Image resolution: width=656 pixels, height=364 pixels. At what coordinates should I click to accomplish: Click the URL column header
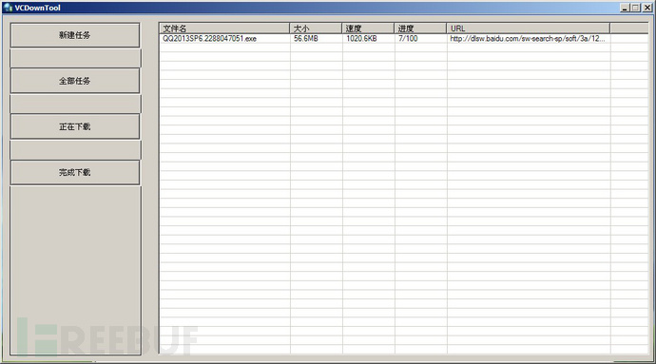(x=528, y=29)
